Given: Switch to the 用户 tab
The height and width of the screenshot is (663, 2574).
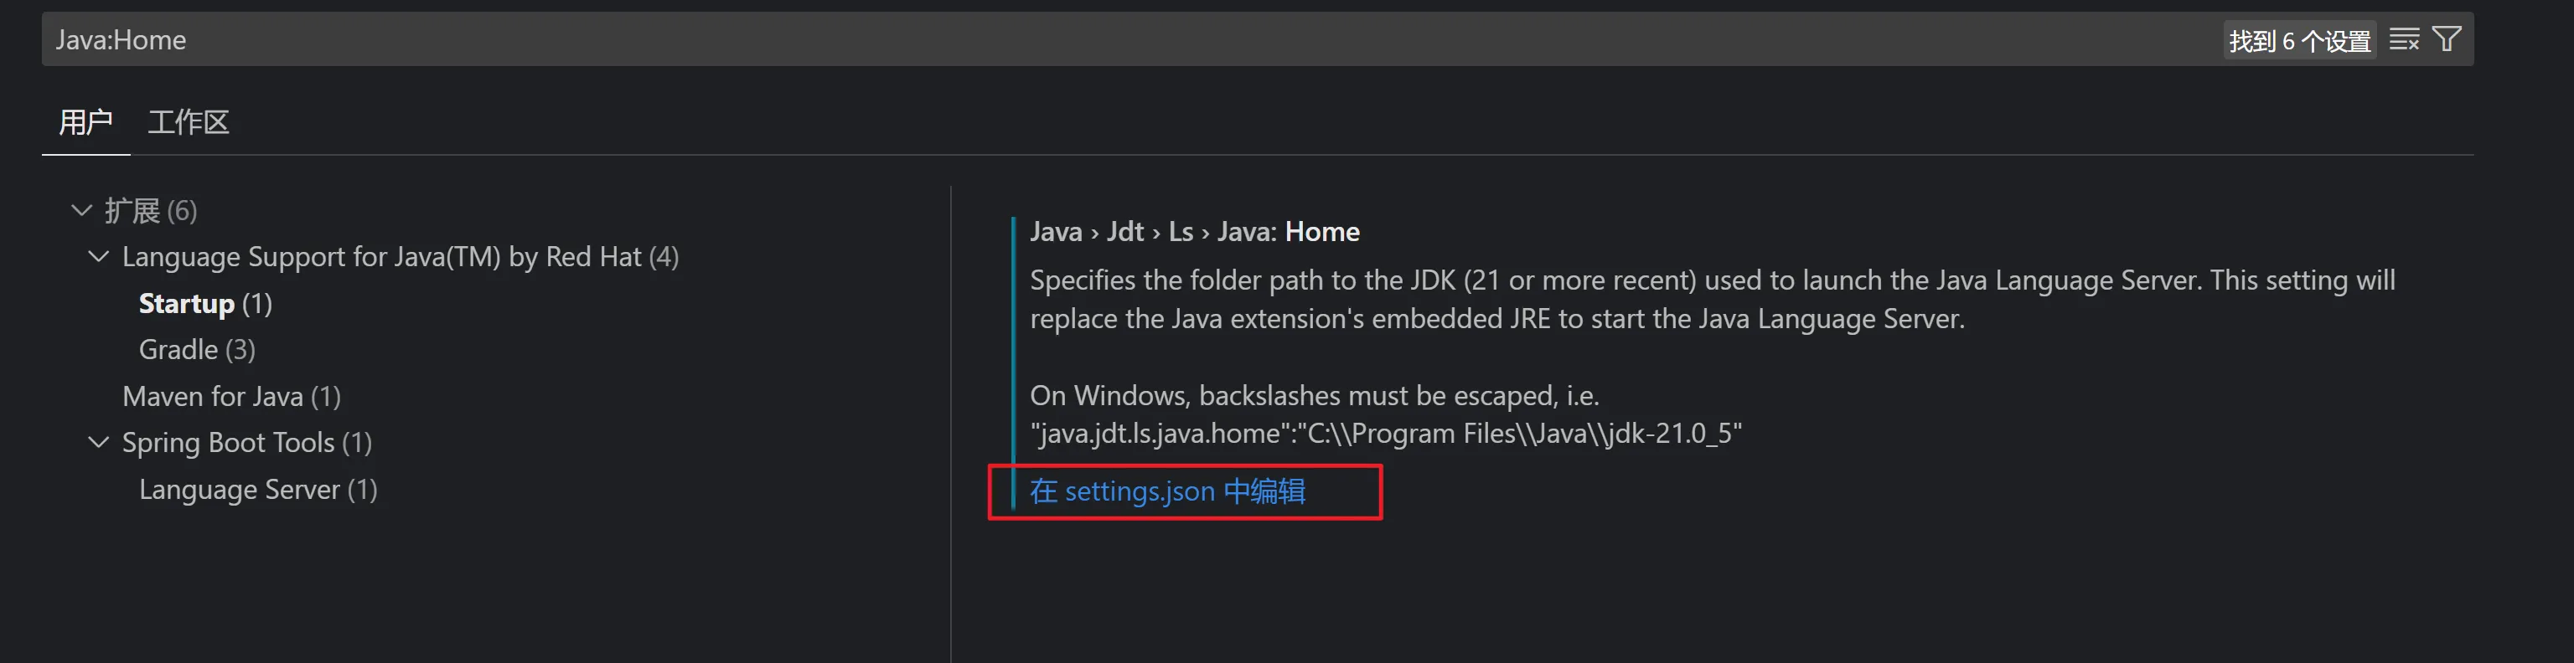Looking at the screenshot, I should 85,123.
